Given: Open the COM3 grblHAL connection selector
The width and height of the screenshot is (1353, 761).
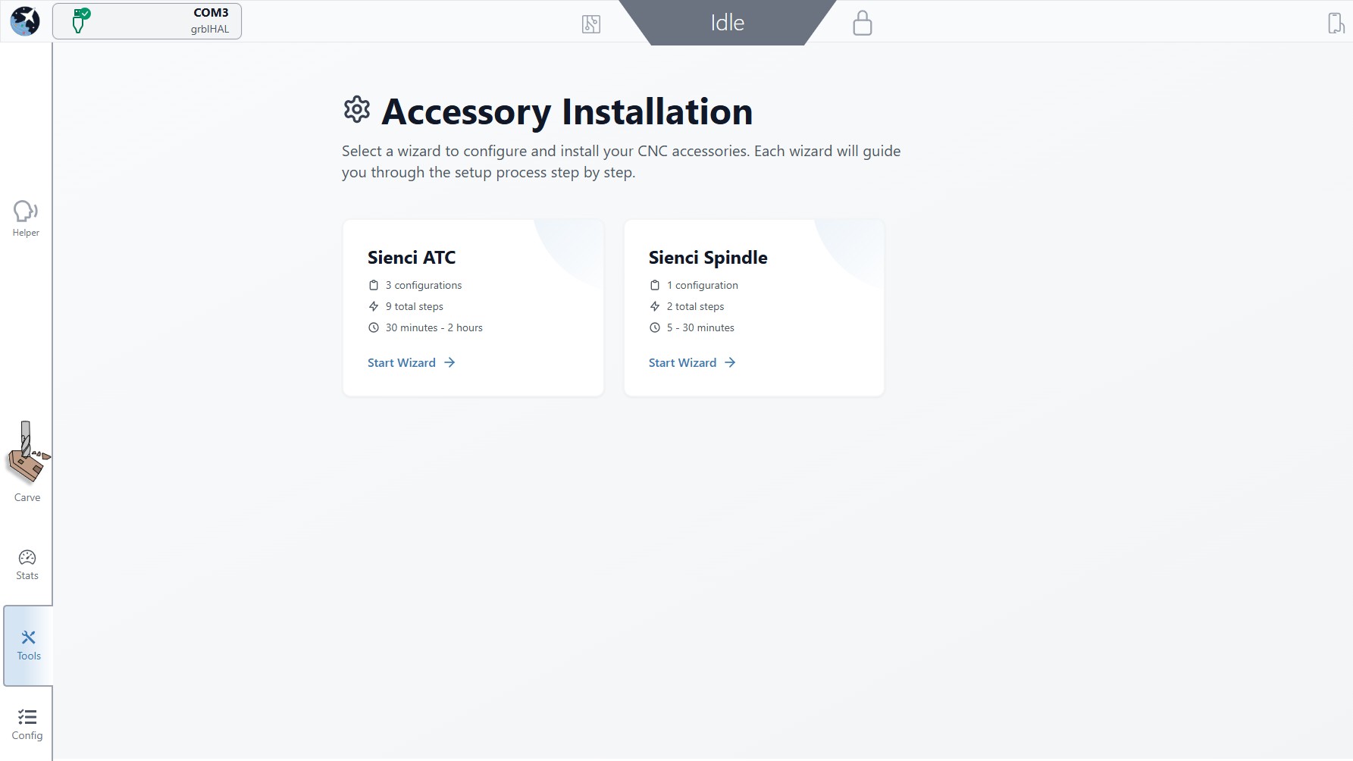Looking at the screenshot, I should click(x=147, y=21).
